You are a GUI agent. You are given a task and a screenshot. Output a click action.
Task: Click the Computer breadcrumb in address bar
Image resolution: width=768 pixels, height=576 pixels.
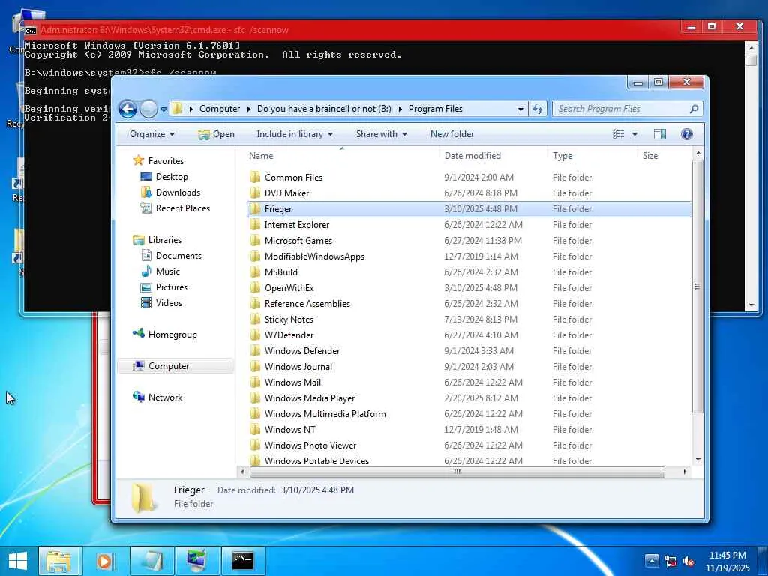tap(220, 109)
